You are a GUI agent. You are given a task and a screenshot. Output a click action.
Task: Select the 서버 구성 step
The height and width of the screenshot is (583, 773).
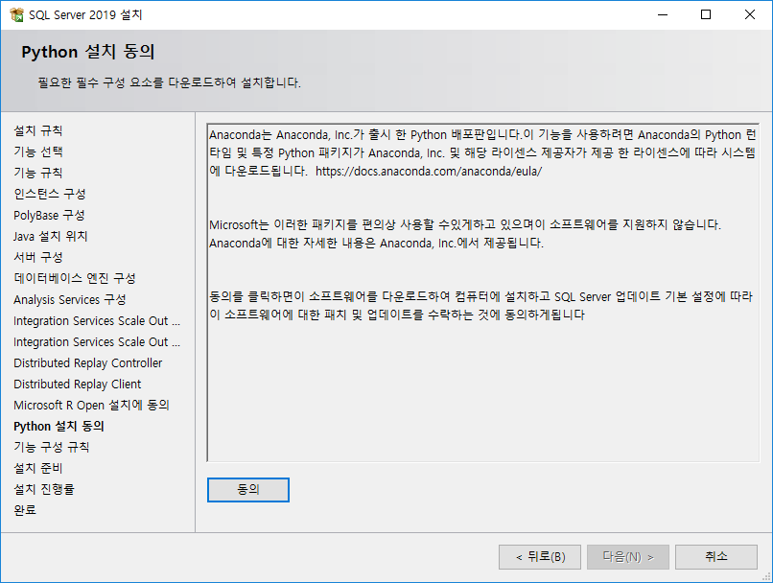click(38, 257)
